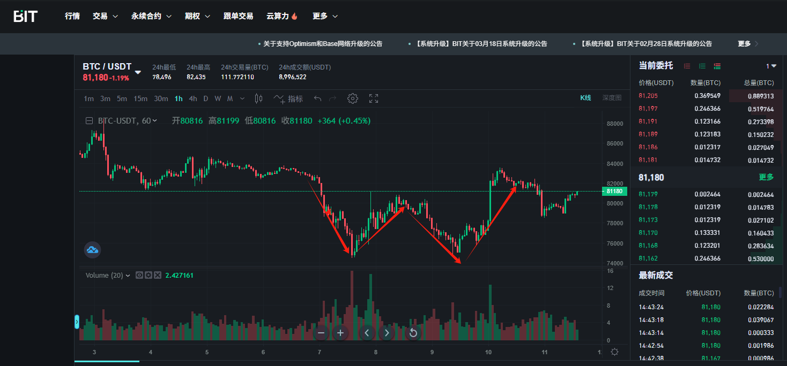Collapse the BTC-USDT legend box
Viewport: 787px width, 366px height.
click(x=89, y=121)
